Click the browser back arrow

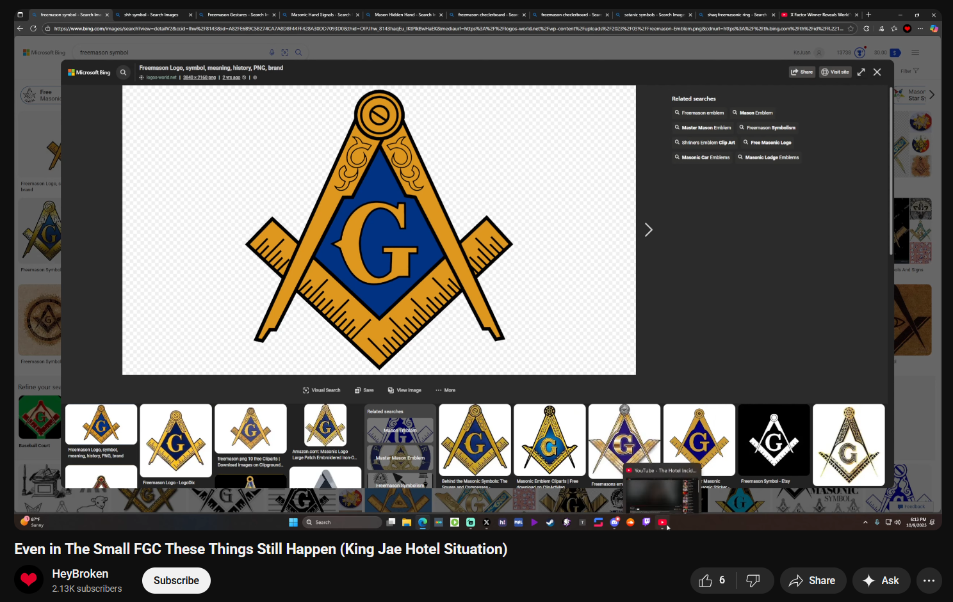[x=20, y=28]
